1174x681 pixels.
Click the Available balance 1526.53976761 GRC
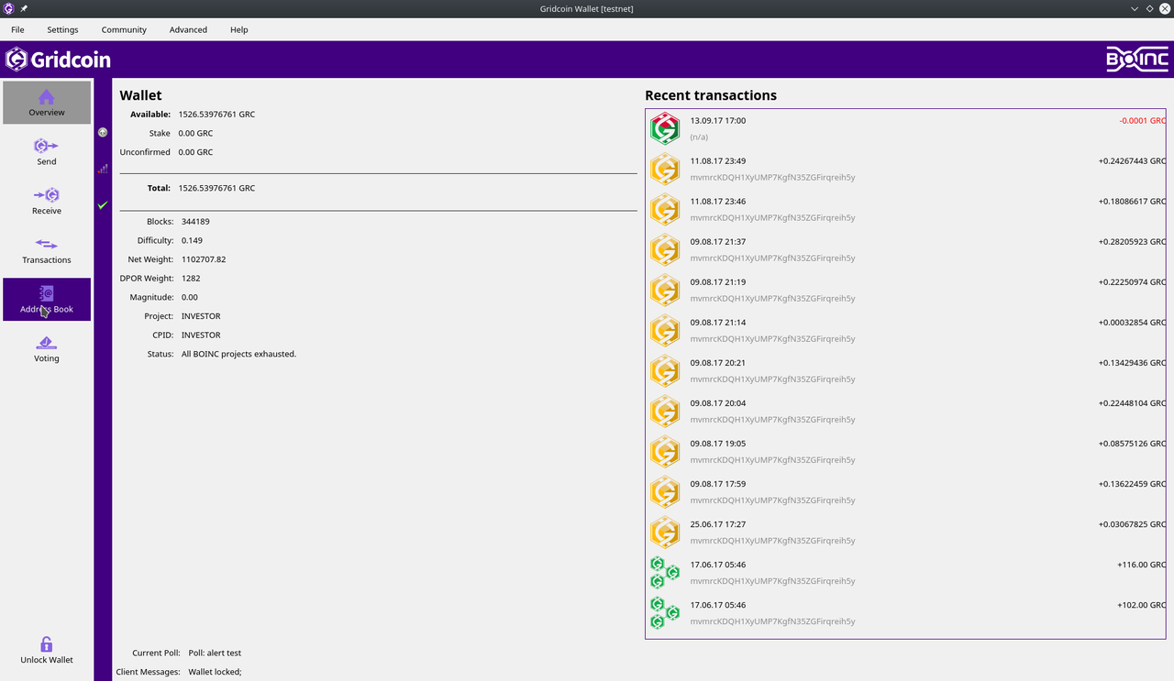[x=216, y=115]
